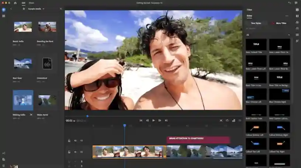Screen dimensions: 301x168
Task: Open the Audio panel icon on right sidebar
Action: [297, 29]
